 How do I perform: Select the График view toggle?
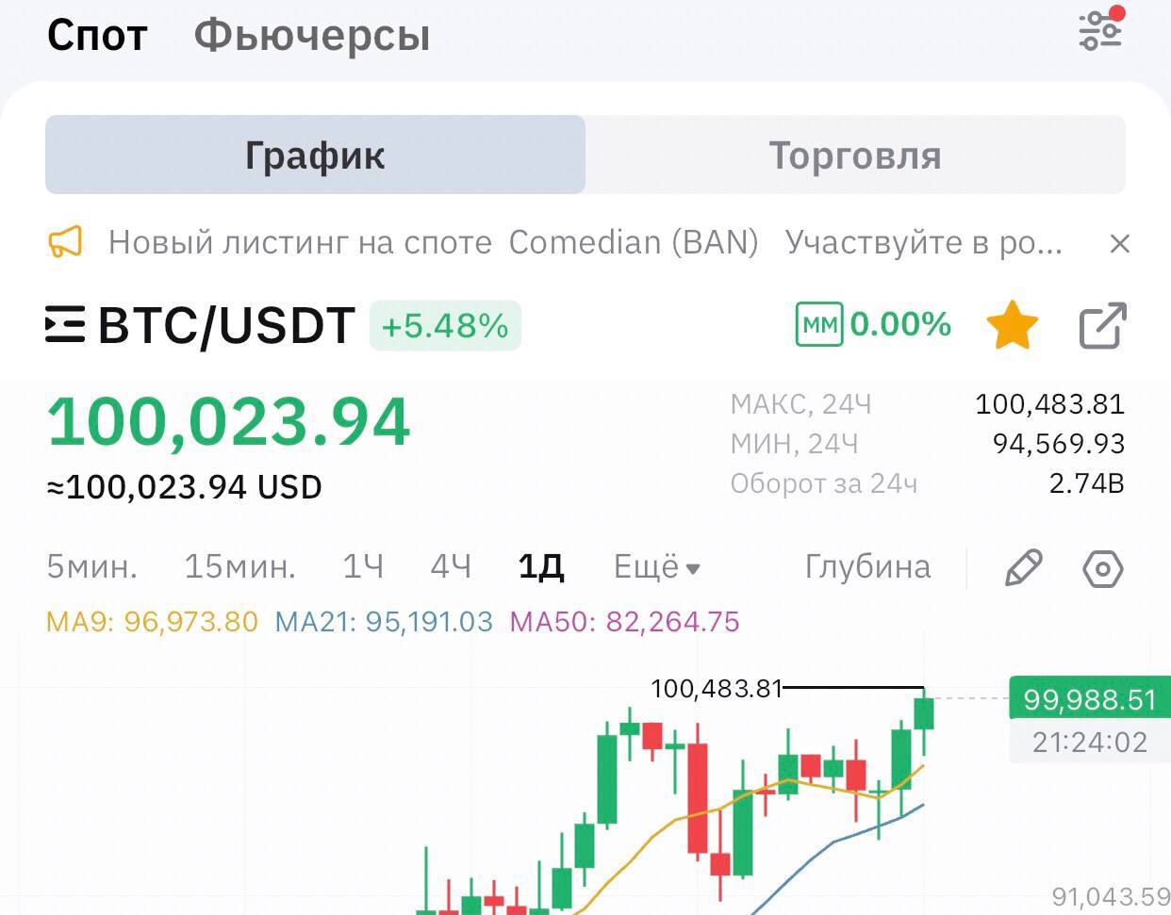click(x=315, y=155)
